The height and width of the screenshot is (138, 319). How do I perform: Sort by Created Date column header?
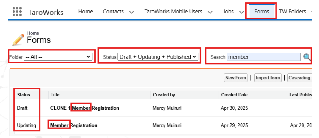point(234,95)
